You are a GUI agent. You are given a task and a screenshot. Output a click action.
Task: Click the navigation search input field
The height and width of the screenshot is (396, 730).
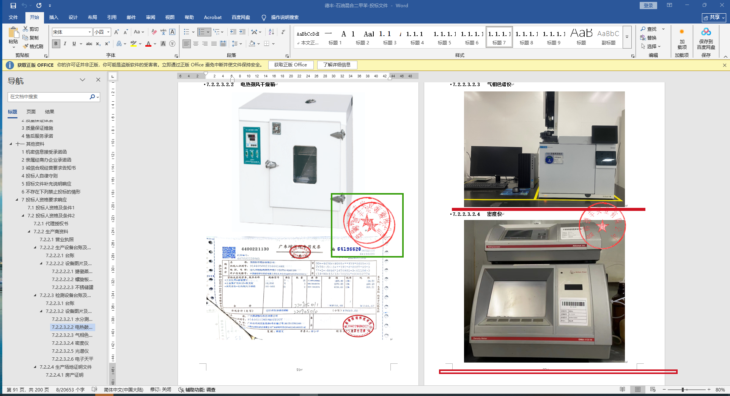(49, 97)
